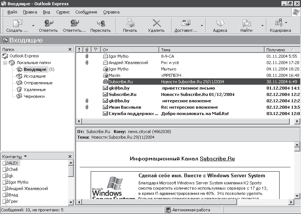
Task: Select the Отправленные folder
Action: 38,83
